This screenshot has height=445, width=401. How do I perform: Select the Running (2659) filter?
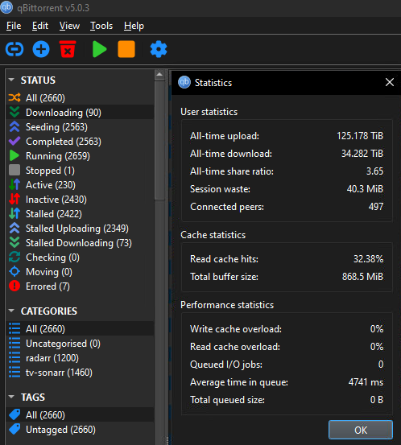click(80, 155)
